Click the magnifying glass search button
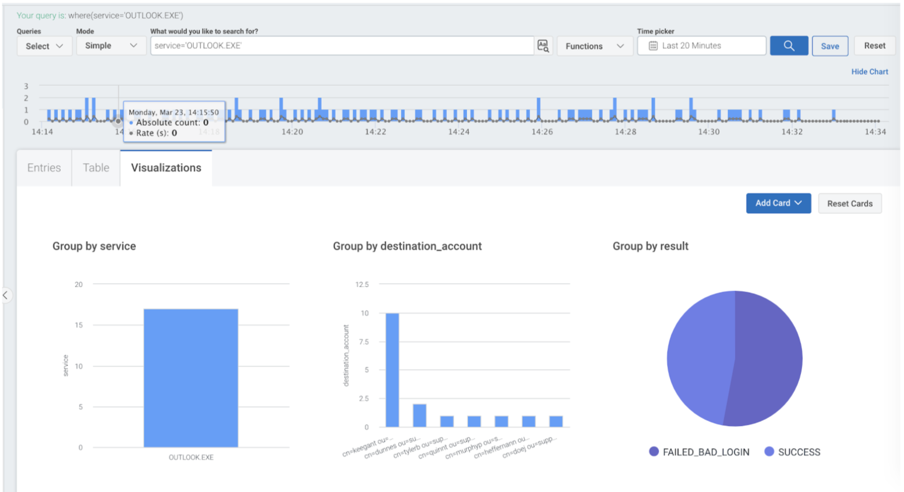 click(788, 46)
